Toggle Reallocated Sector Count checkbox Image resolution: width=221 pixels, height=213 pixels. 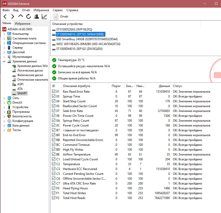click(x=53, y=106)
